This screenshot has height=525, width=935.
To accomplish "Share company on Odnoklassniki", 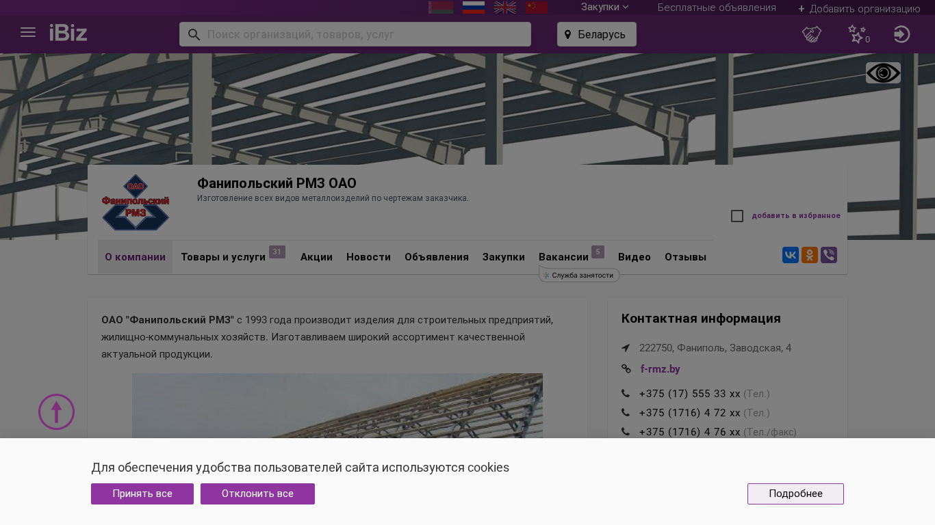I will click(810, 255).
